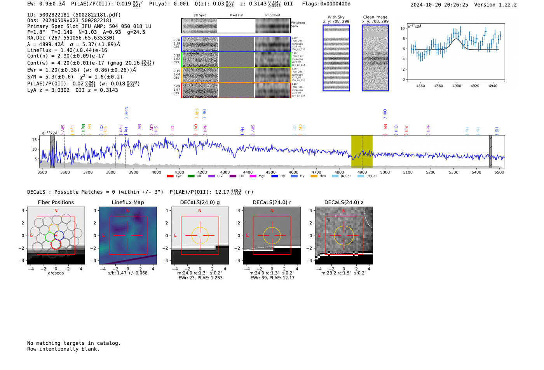Select the DECaLS(24.0) r cutout image
This screenshot has height=370, width=544.
[x=272, y=236]
